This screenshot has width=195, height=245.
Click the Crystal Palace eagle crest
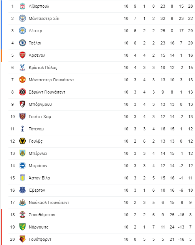tap(22, 67)
